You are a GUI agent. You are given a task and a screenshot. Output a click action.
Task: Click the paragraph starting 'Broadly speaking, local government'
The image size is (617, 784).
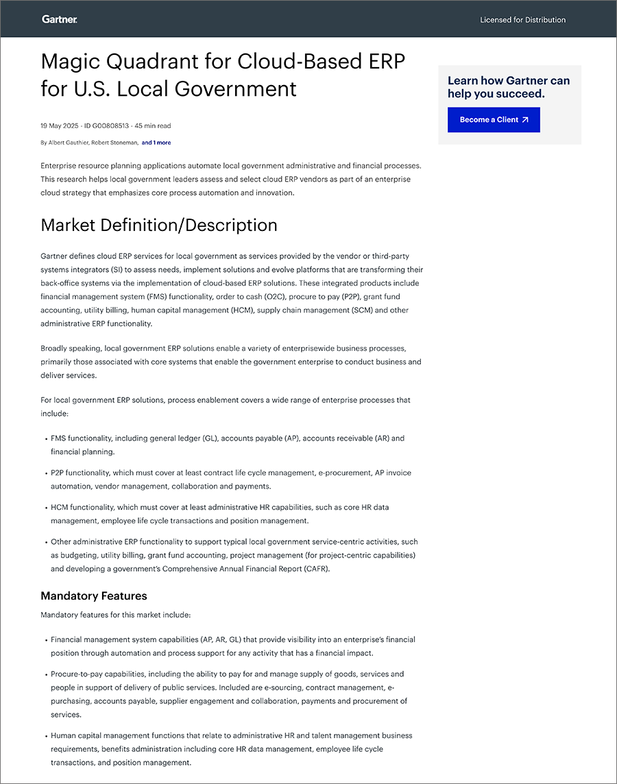(231, 361)
